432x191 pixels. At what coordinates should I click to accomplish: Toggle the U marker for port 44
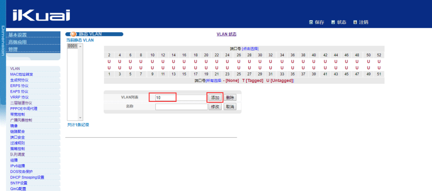point(336,62)
